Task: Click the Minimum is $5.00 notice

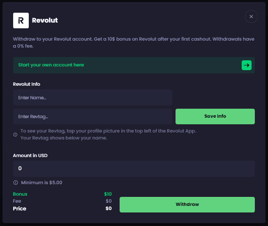Action: pyautogui.click(x=42, y=183)
